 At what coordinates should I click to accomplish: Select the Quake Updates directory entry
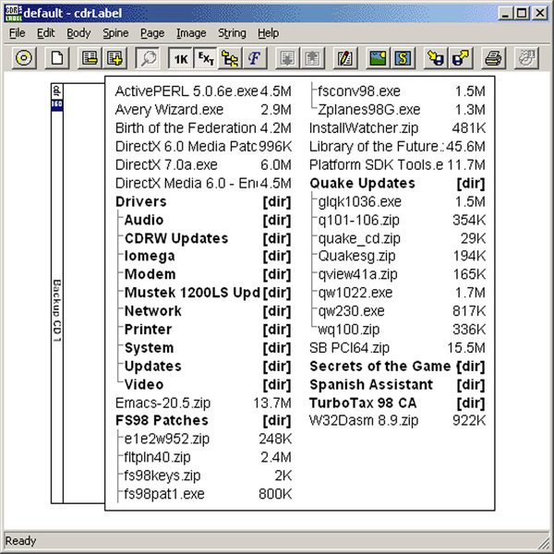pyautogui.click(x=397, y=184)
